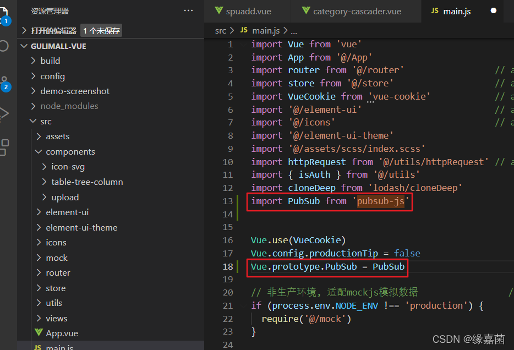Switch to spuadd.vue tab

click(x=247, y=11)
